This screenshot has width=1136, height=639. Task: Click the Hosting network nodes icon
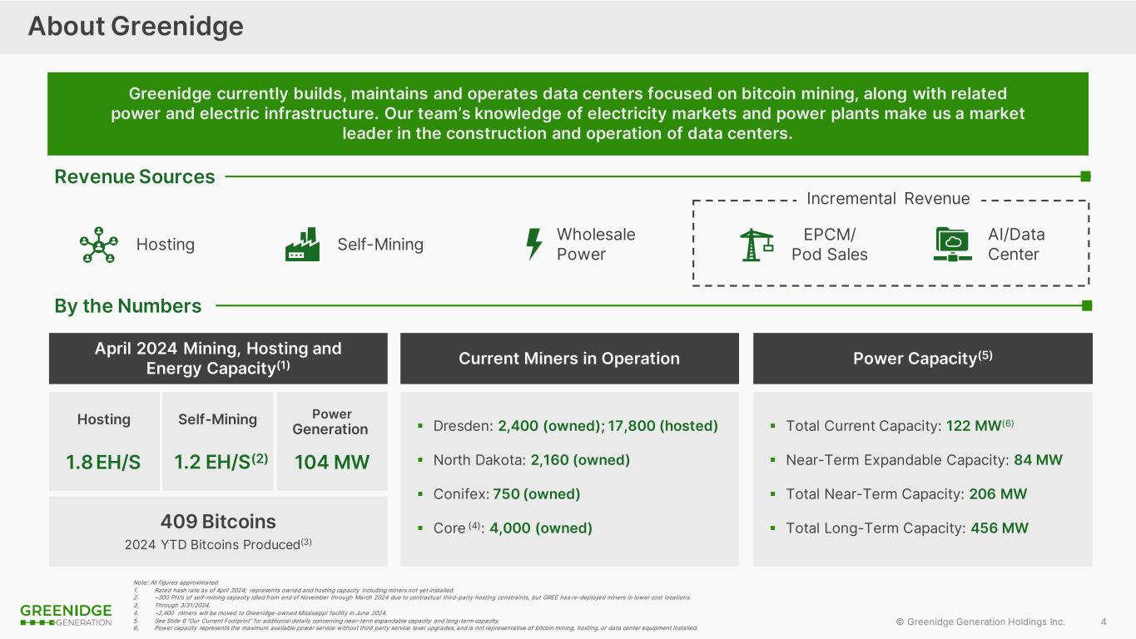coord(99,245)
